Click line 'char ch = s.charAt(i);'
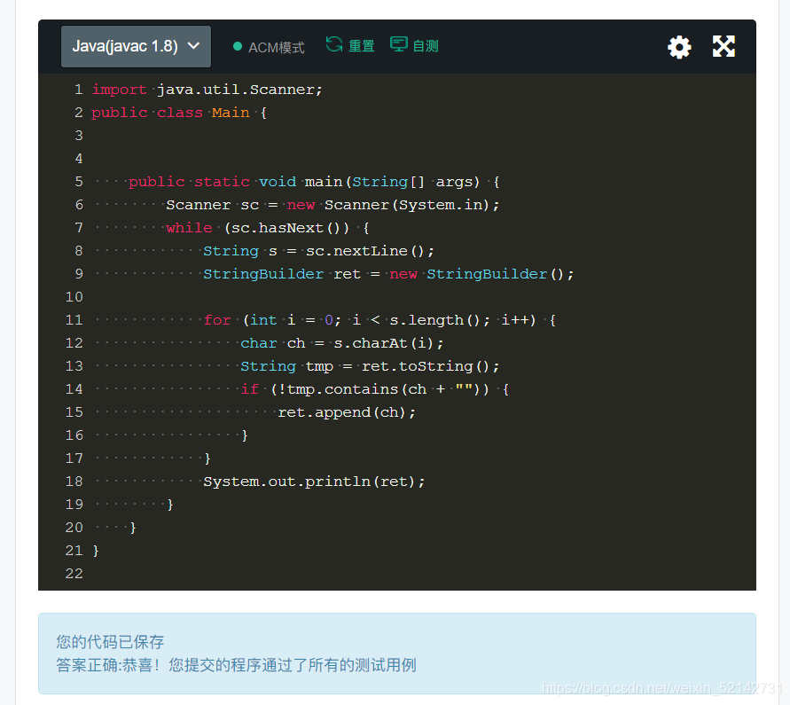The image size is (790, 705). point(341,343)
